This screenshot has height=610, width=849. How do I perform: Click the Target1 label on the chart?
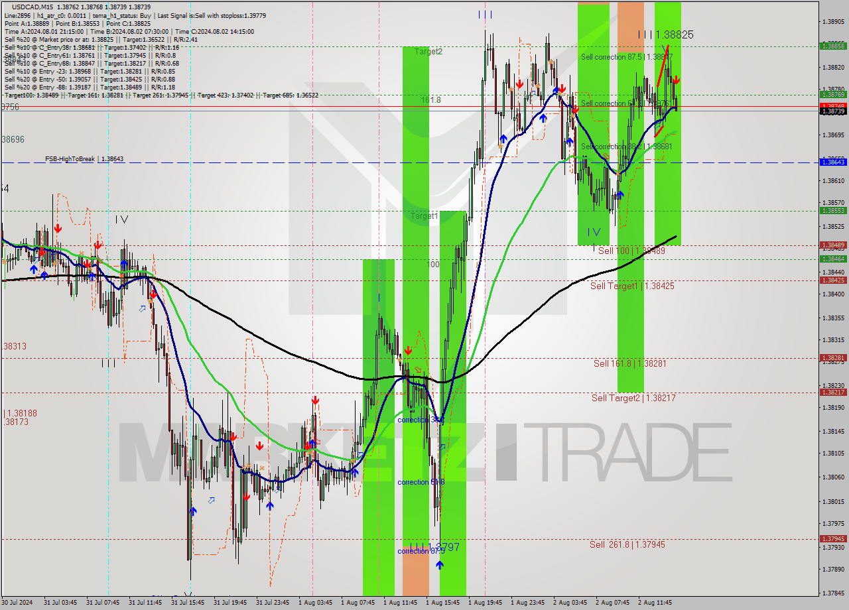424,216
